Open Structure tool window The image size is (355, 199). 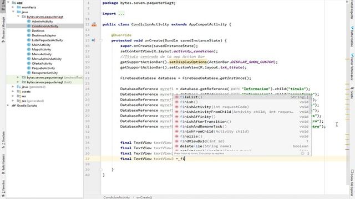[x=3, y=140]
